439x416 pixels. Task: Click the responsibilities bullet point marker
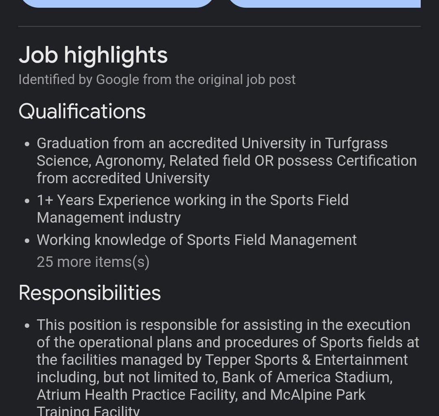click(27, 325)
